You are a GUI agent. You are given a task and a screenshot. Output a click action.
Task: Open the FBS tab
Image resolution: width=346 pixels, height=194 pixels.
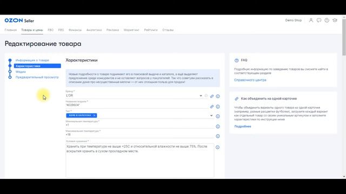[61, 30]
